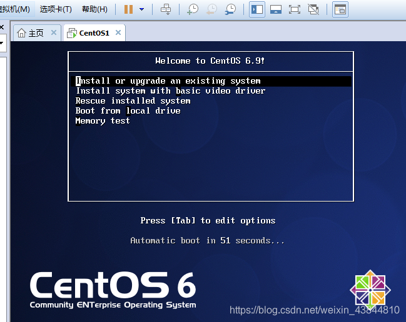Close the CentOS1 tab
This screenshot has width=406, height=322.
tap(118, 32)
